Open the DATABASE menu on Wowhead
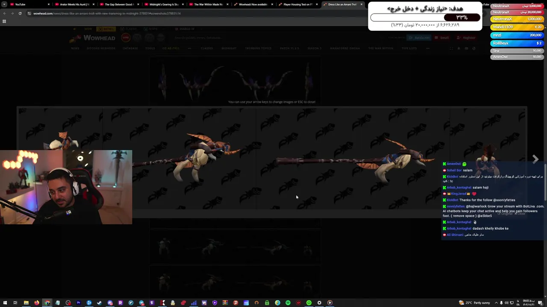Image resolution: width=547 pixels, height=307 pixels. tap(130, 48)
